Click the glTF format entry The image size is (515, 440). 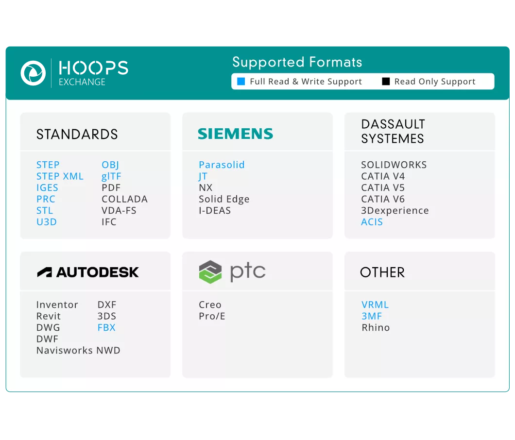tap(111, 176)
